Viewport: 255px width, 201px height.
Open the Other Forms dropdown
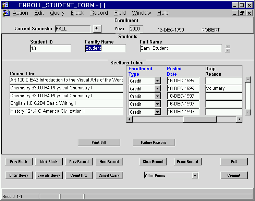(195, 175)
